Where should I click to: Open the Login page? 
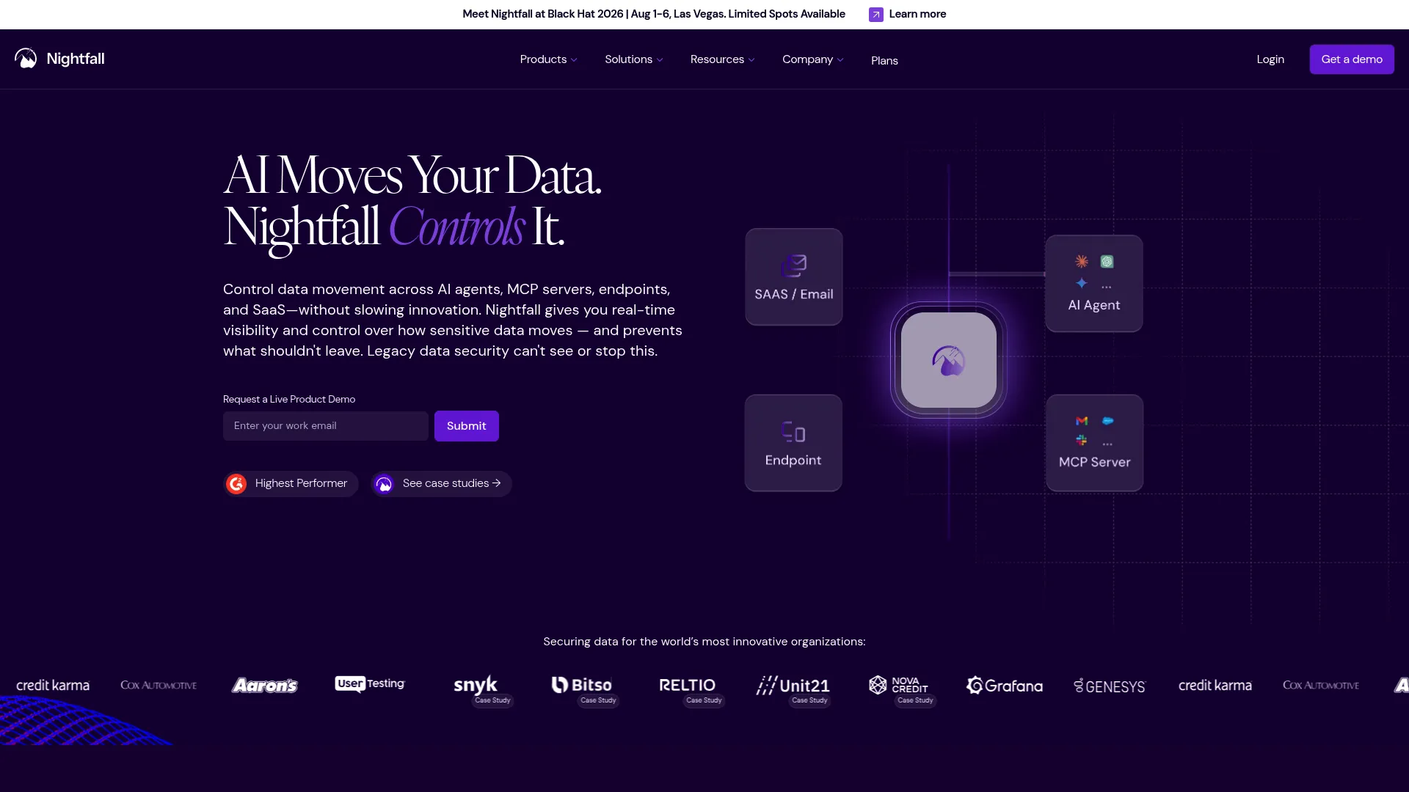pos(1270,59)
